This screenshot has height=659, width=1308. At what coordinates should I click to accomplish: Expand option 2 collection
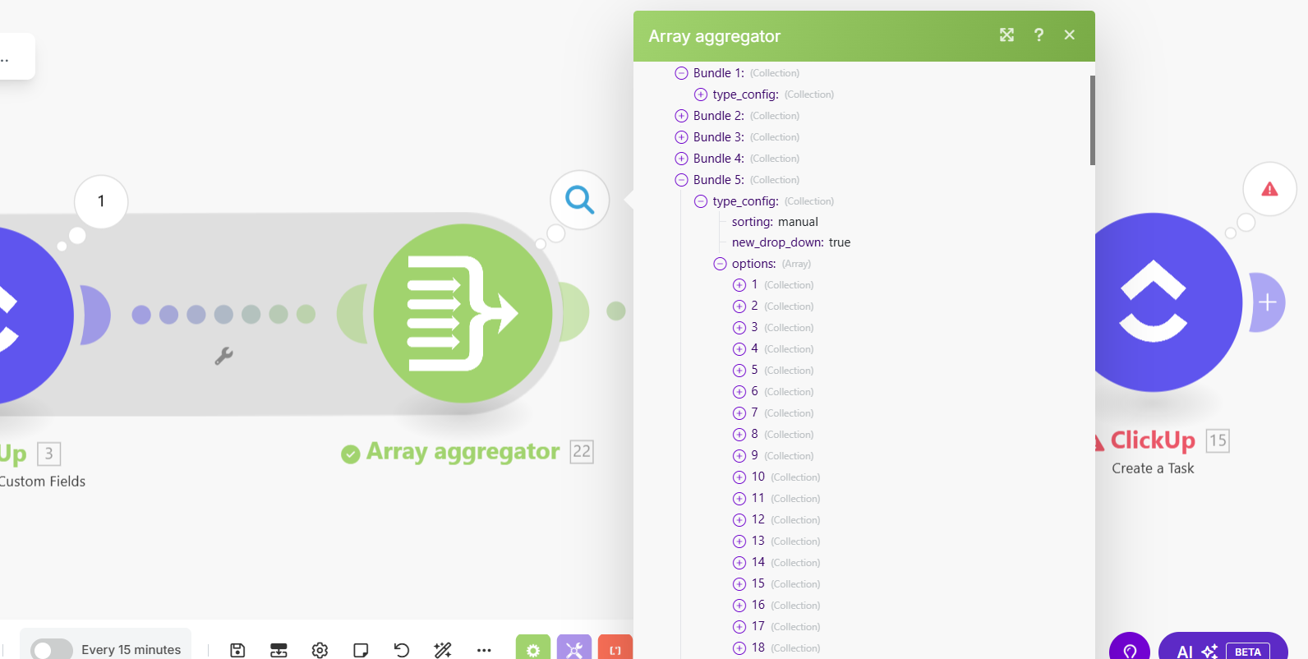[x=739, y=306]
